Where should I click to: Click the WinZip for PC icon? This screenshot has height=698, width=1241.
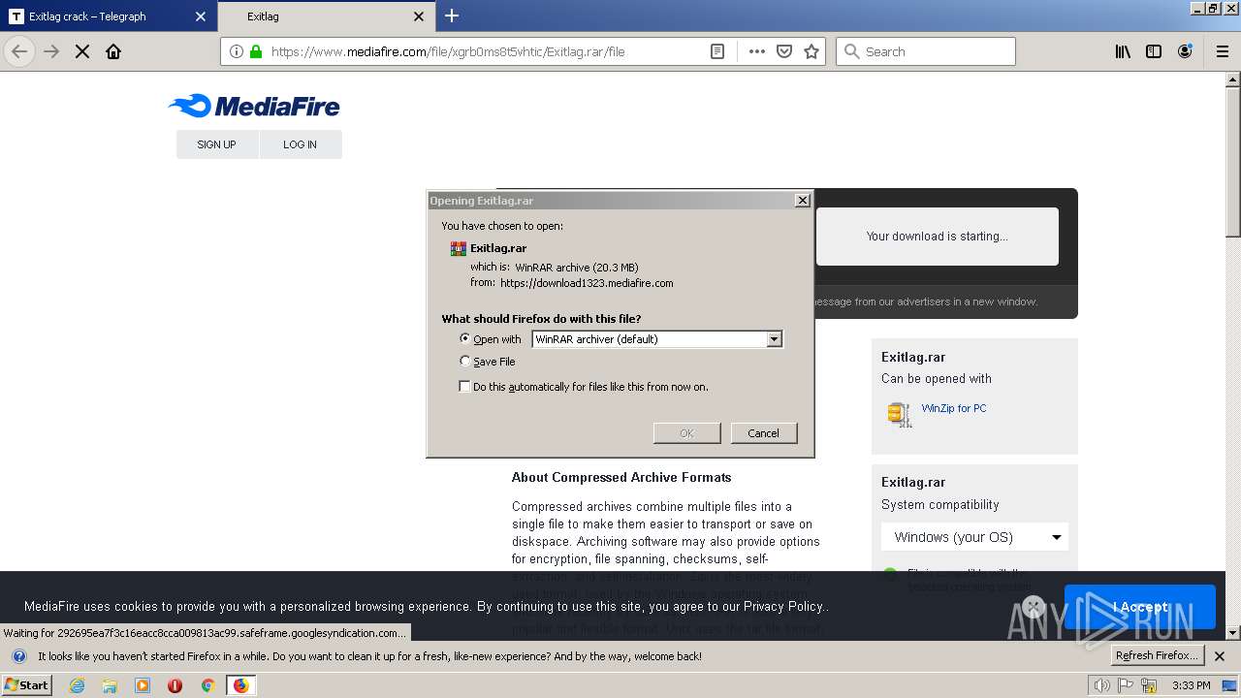coord(900,414)
